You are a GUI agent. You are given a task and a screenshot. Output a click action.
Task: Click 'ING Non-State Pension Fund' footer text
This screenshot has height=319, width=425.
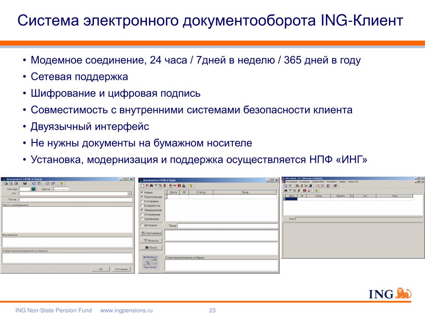(54, 310)
